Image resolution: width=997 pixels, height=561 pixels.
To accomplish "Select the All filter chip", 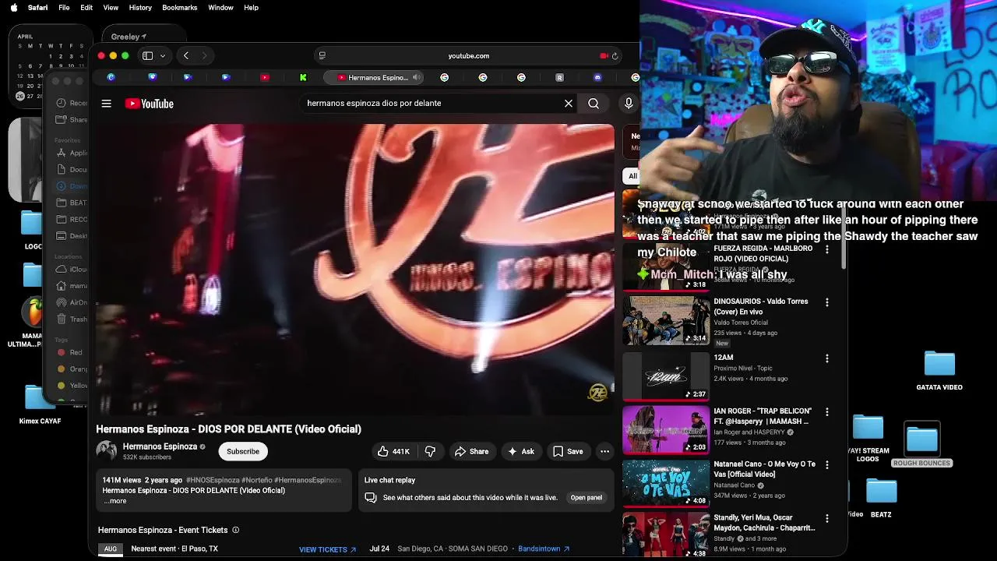I will coord(632,176).
